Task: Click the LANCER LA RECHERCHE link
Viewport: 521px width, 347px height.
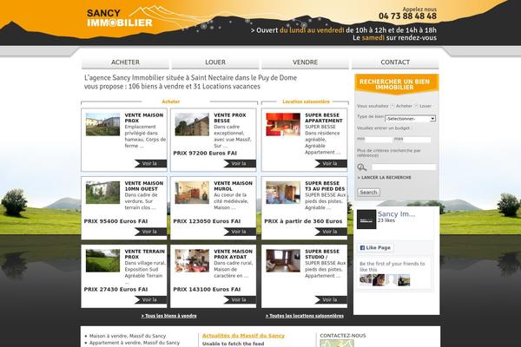Action: (384, 178)
